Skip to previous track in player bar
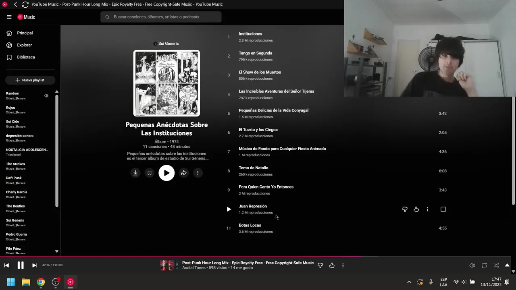The height and width of the screenshot is (290, 516). (x=6, y=265)
